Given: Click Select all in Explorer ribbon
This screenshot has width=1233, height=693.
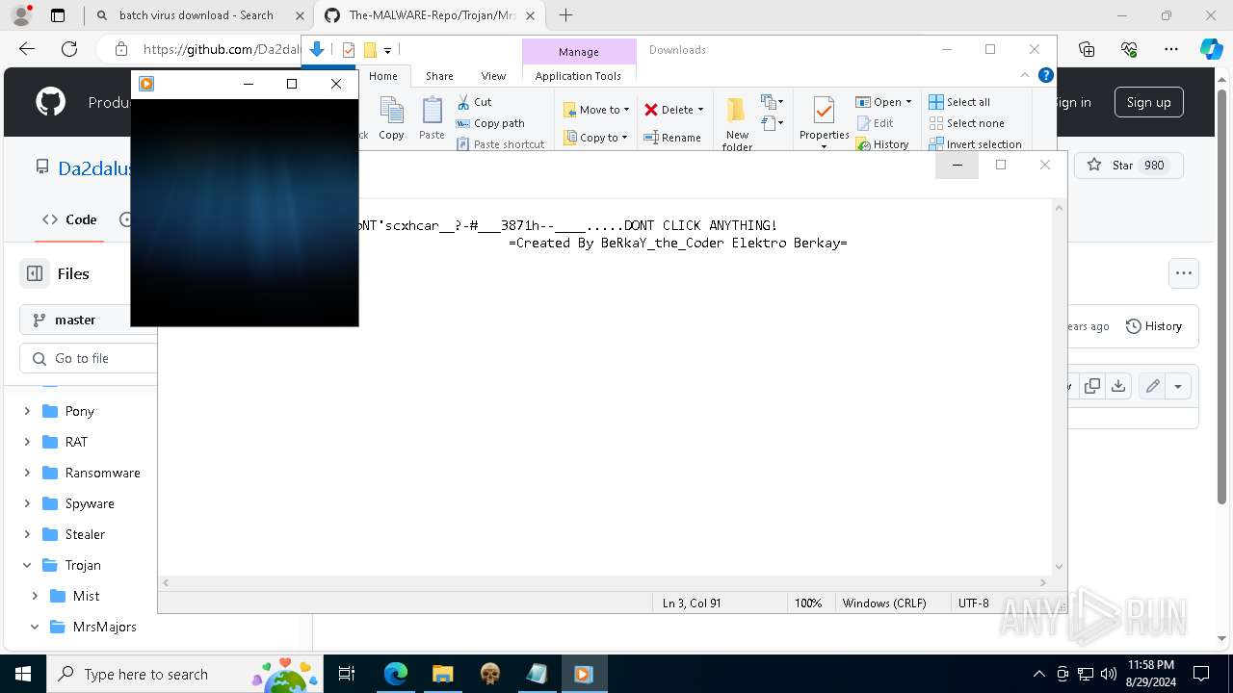Looking at the screenshot, I should pyautogui.click(x=959, y=102).
